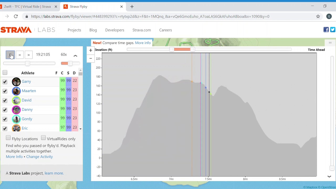The height and width of the screenshot is (189, 336).
Task: Open a new browser tab
Action: [132, 7]
